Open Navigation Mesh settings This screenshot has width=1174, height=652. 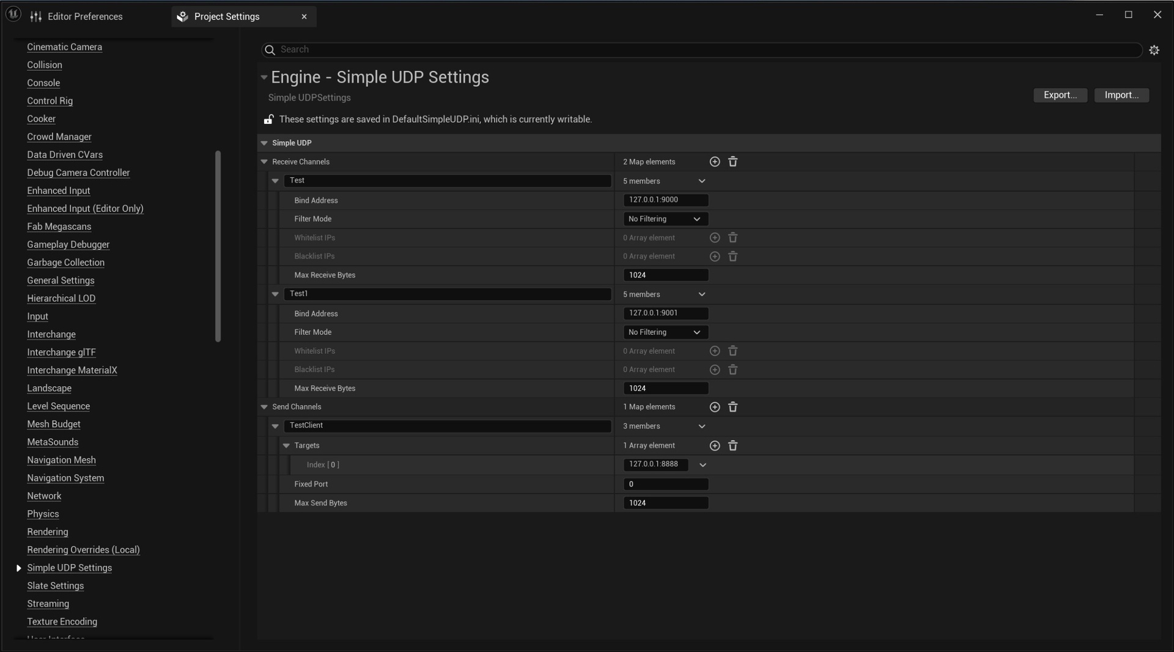click(x=61, y=460)
